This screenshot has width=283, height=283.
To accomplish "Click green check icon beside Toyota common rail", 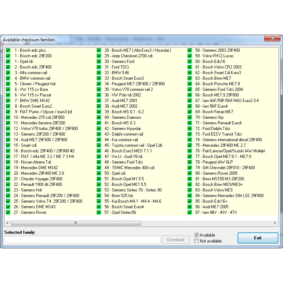I will pyautogui.click(x=99, y=145).
